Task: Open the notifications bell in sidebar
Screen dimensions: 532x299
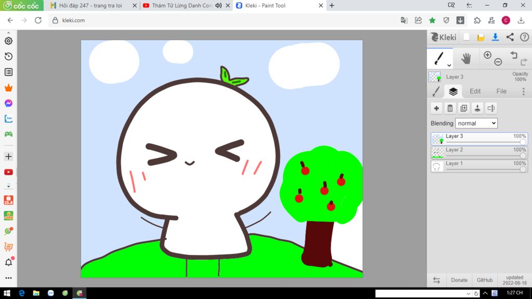Action: point(8,262)
